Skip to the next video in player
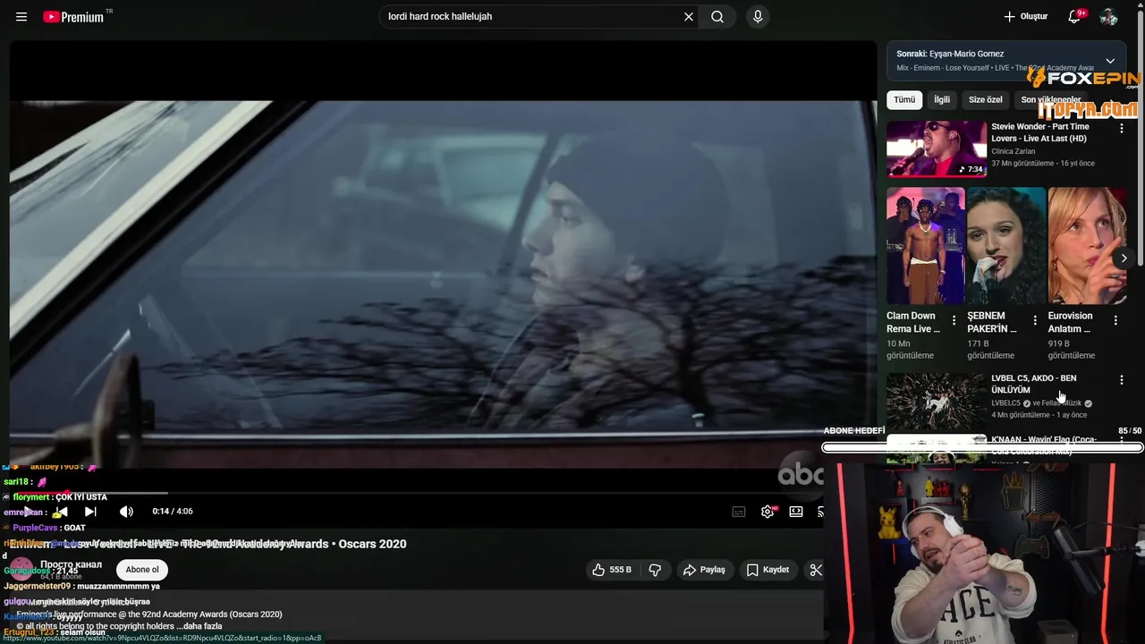 [x=90, y=512]
